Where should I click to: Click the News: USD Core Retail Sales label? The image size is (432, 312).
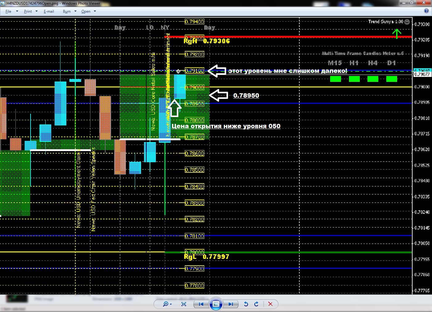(153, 91)
